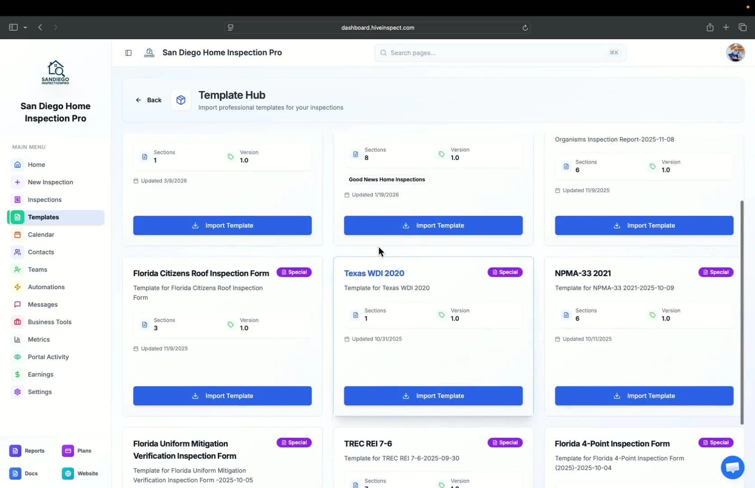
Task: Import the template updated 3/8/2026
Action: pos(222,225)
